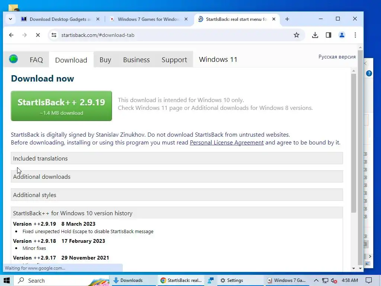Screen dimensions: 381x286
Task: Close the Windows 7 Games tab
Action: (186, 19)
